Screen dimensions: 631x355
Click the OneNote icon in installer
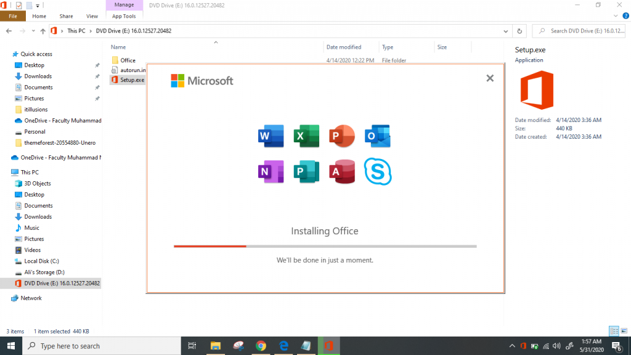click(271, 171)
